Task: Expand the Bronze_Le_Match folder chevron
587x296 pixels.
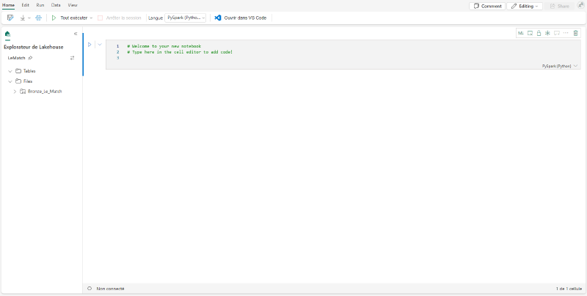Action: click(x=15, y=91)
